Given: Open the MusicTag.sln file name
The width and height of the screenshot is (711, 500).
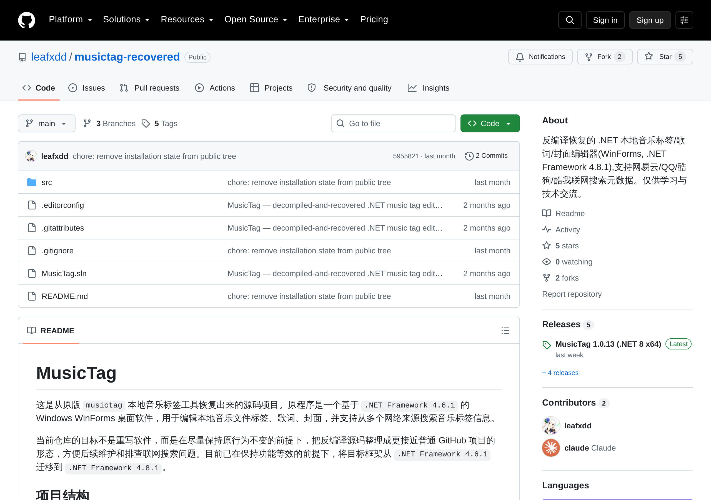Looking at the screenshot, I should click(64, 274).
